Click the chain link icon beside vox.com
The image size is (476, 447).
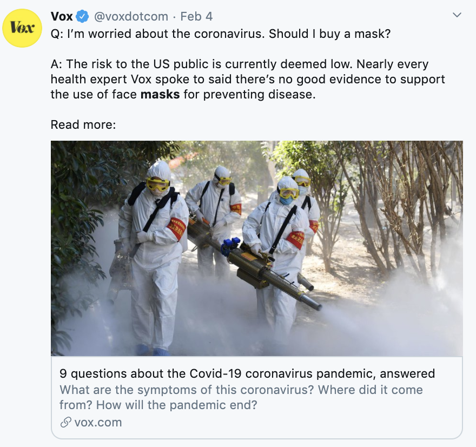click(65, 423)
